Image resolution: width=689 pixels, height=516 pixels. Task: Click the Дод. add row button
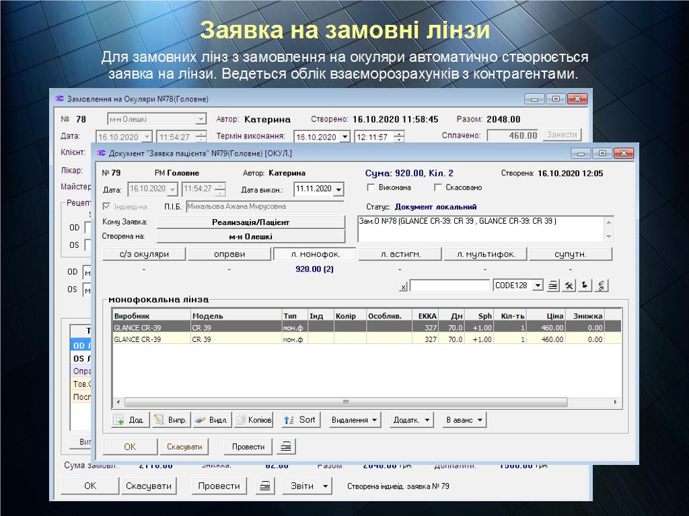click(129, 420)
